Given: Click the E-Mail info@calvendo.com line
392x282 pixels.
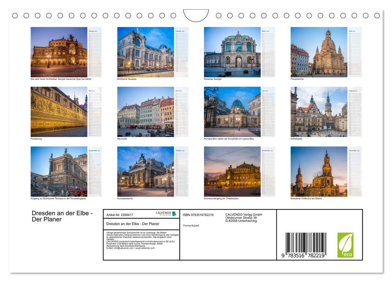Looking at the screenshot, I should (x=131, y=248).
